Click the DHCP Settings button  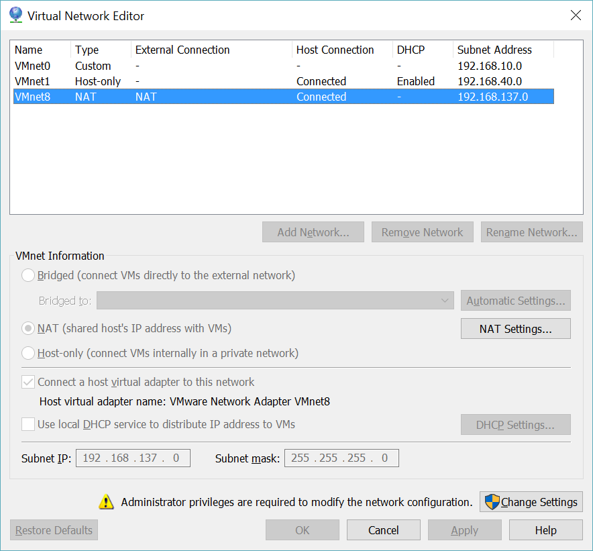515,425
